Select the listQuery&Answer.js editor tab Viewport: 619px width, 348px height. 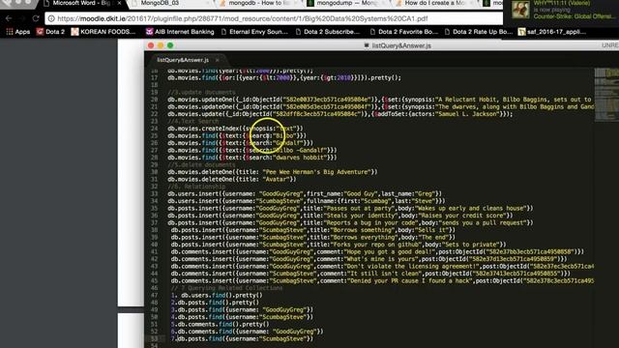pyautogui.click(x=183, y=60)
